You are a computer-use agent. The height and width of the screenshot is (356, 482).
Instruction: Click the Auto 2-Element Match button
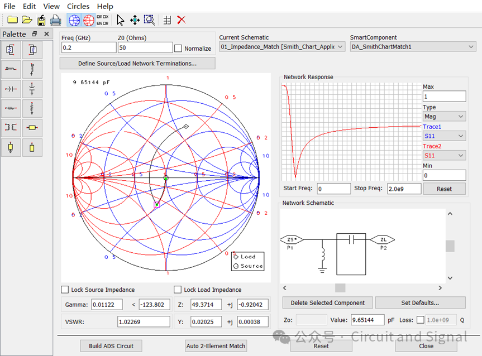pos(216,346)
